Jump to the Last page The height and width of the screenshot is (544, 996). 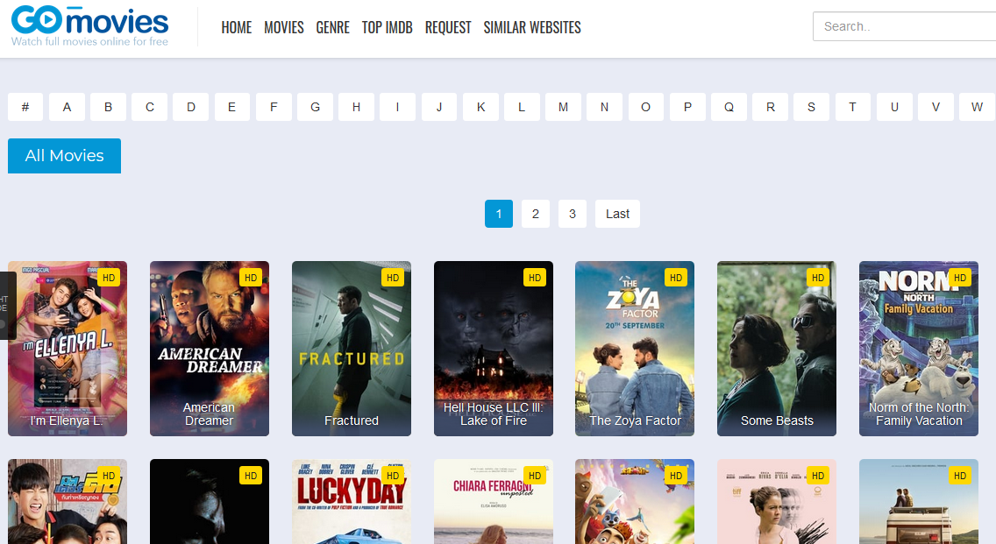(617, 214)
